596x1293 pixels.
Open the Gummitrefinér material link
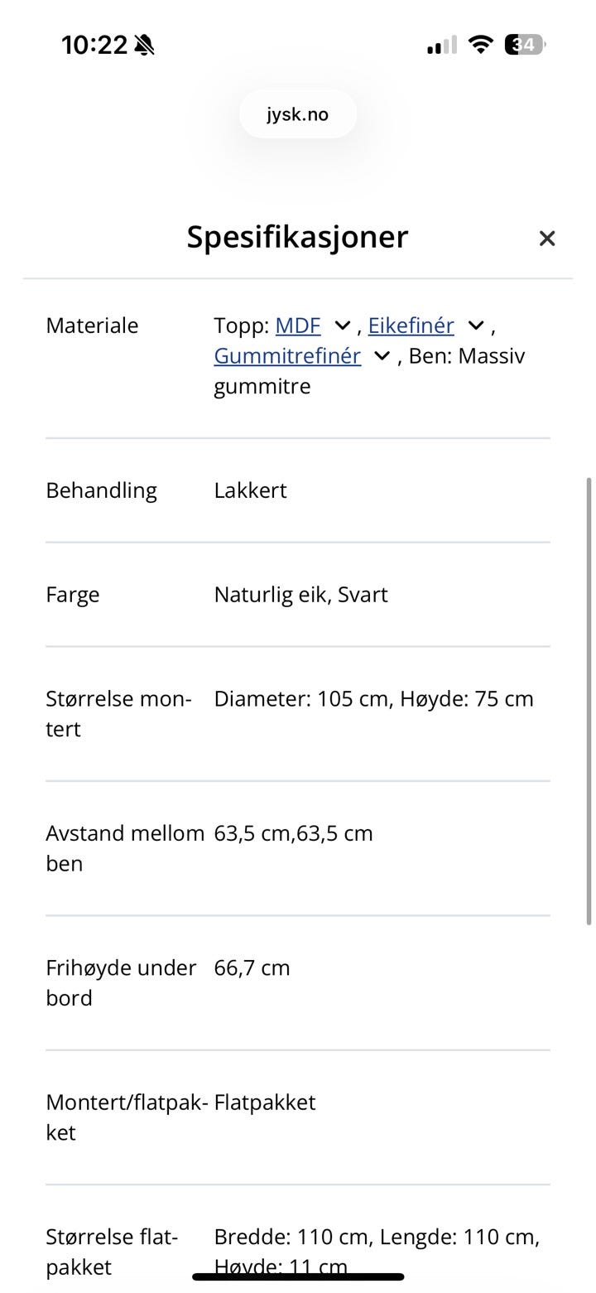coord(287,356)
